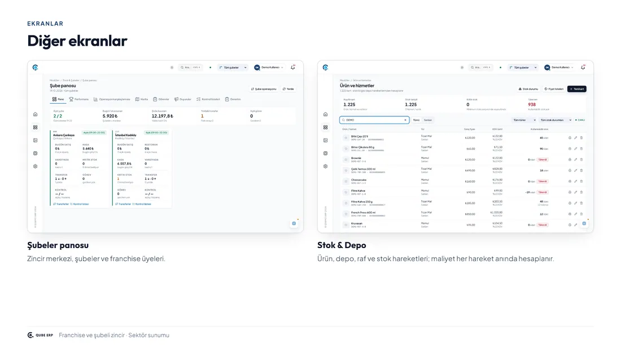Open the Görevler tab
This screenshot has height=349, width=621.
point(161,99)
